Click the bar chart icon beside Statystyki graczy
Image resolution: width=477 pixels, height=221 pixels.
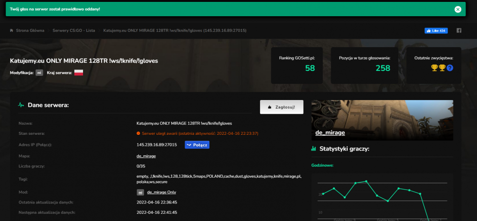tap(314, 149)
